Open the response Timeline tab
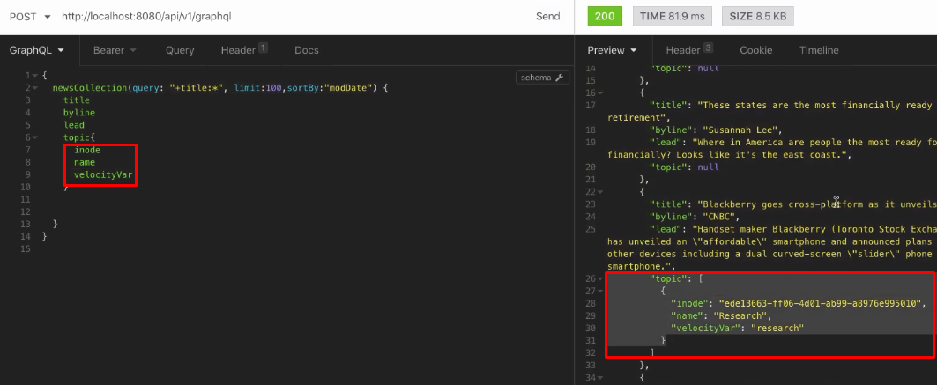 coord(819,50)
